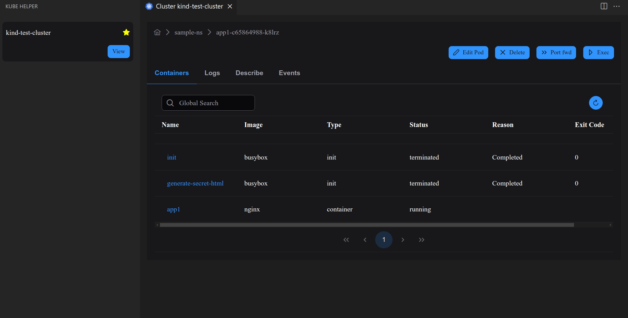Click the Edit Pod button
Viewport: 628px width, 318px height.
coord(468,53)
